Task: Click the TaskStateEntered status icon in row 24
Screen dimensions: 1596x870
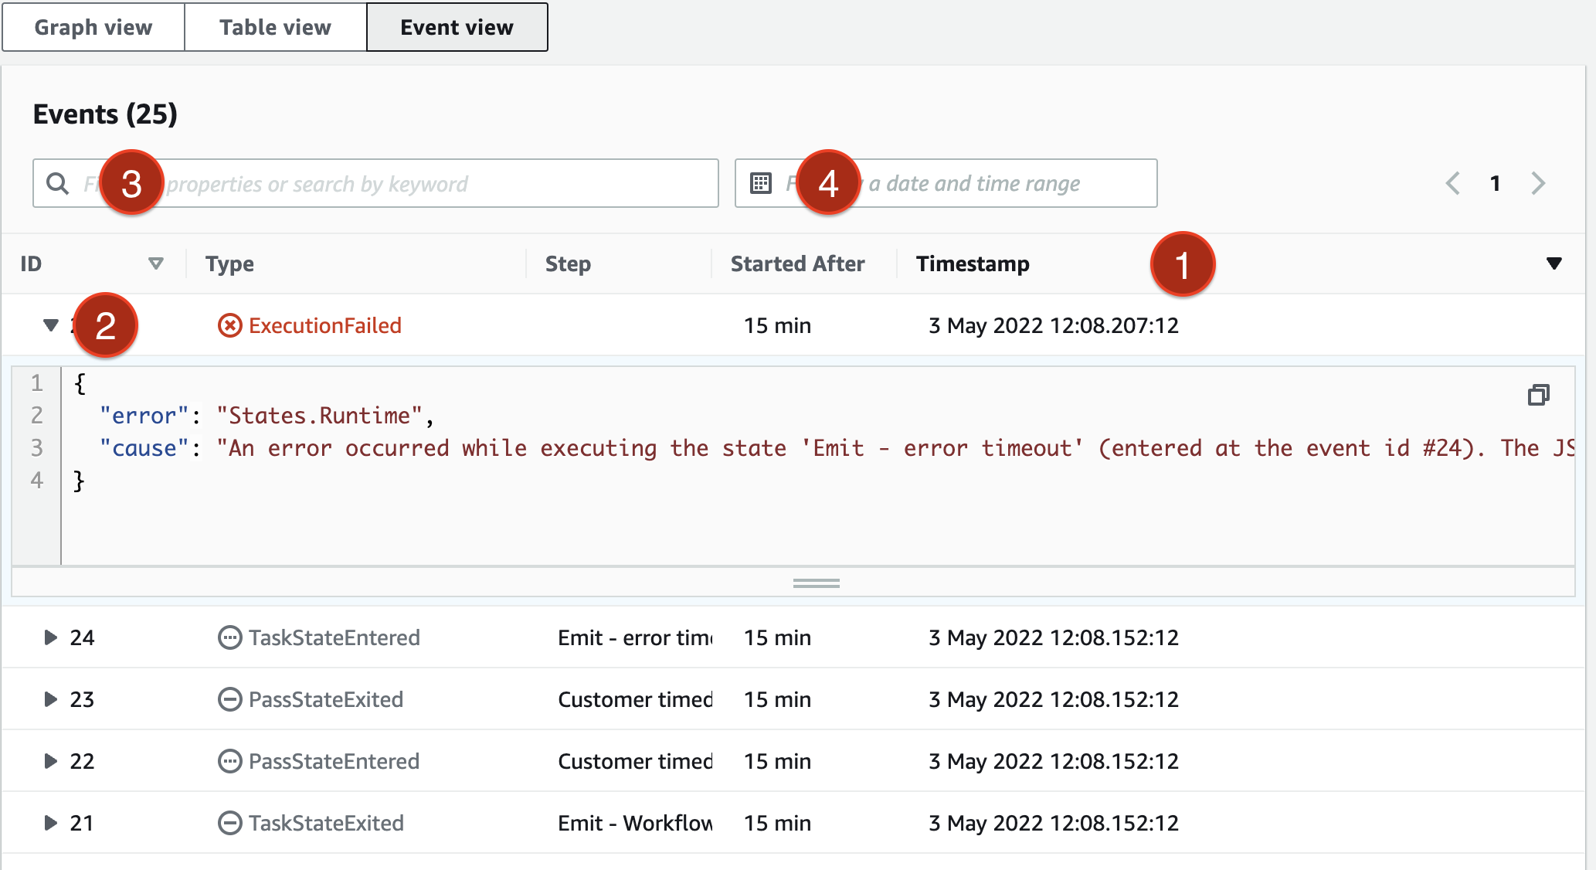Action: [229, 637]
